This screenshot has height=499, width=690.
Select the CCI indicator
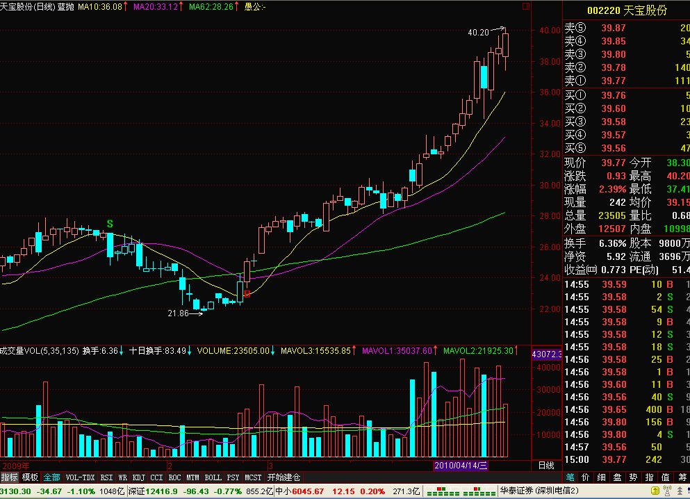point(156,477)
